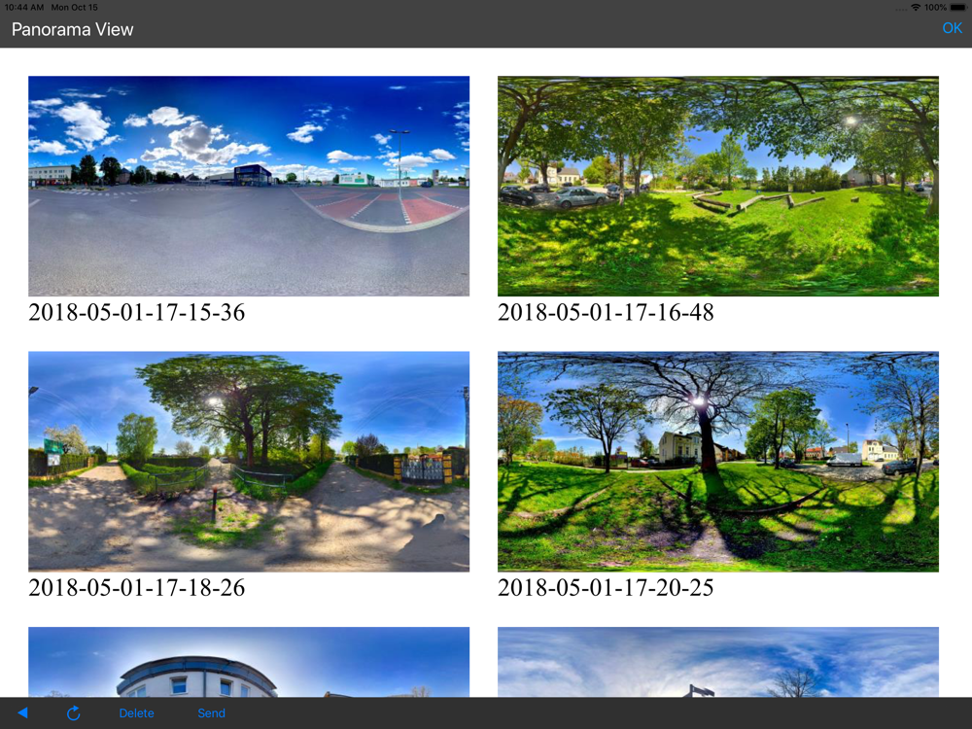Click the refresh circular arrow icon
The width and height of the screenshot is (972, 729).
[73, 712]
